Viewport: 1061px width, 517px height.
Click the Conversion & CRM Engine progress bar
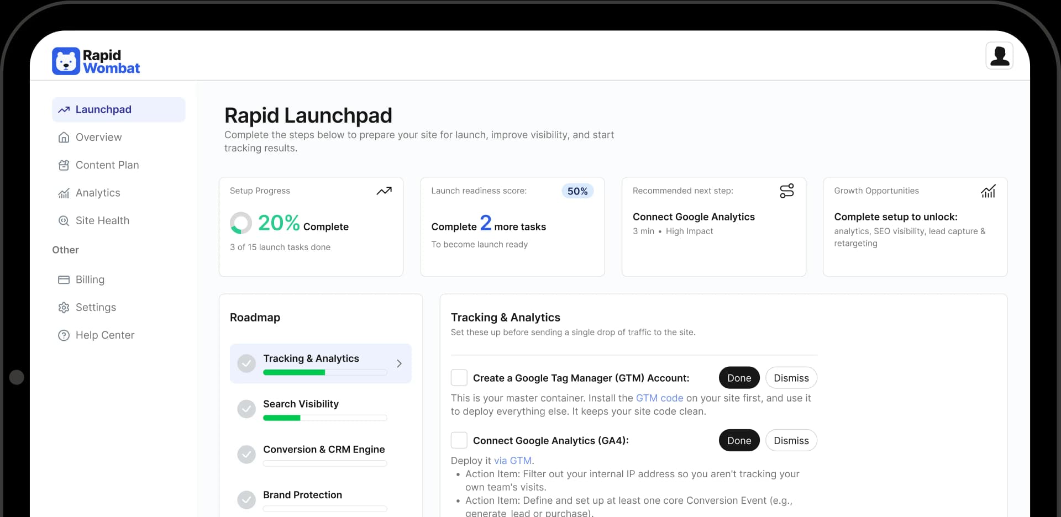325,463
